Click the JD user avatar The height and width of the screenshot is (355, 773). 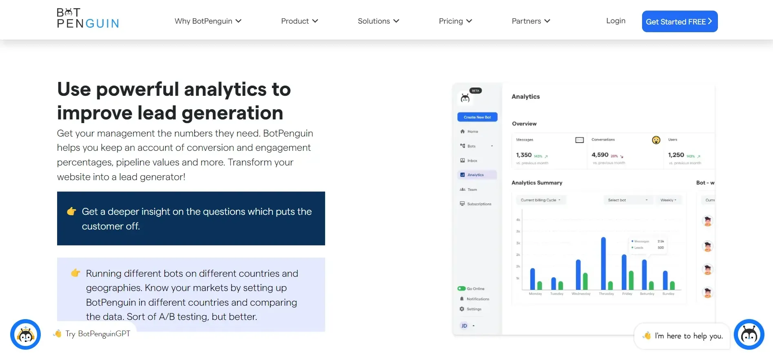[x=464, y=326]
